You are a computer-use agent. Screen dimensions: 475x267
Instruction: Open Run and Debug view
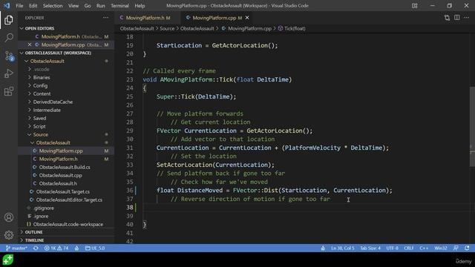click(9, 73)
